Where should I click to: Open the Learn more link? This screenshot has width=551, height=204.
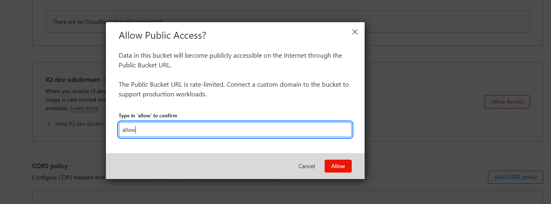point(84,108)
